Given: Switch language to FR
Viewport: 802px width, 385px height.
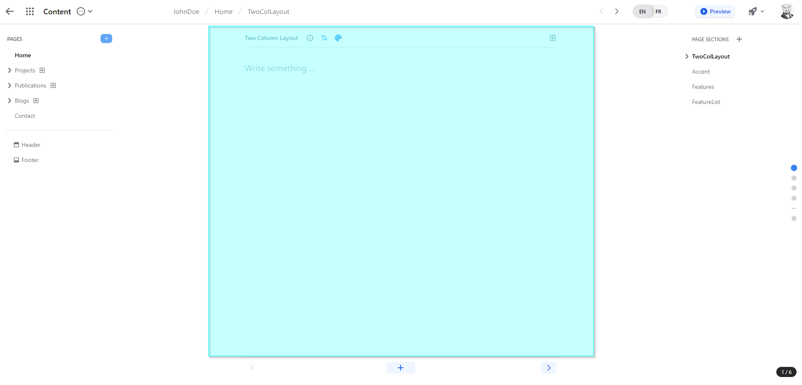Looking at the screenshot, I should tap(658, 11).
